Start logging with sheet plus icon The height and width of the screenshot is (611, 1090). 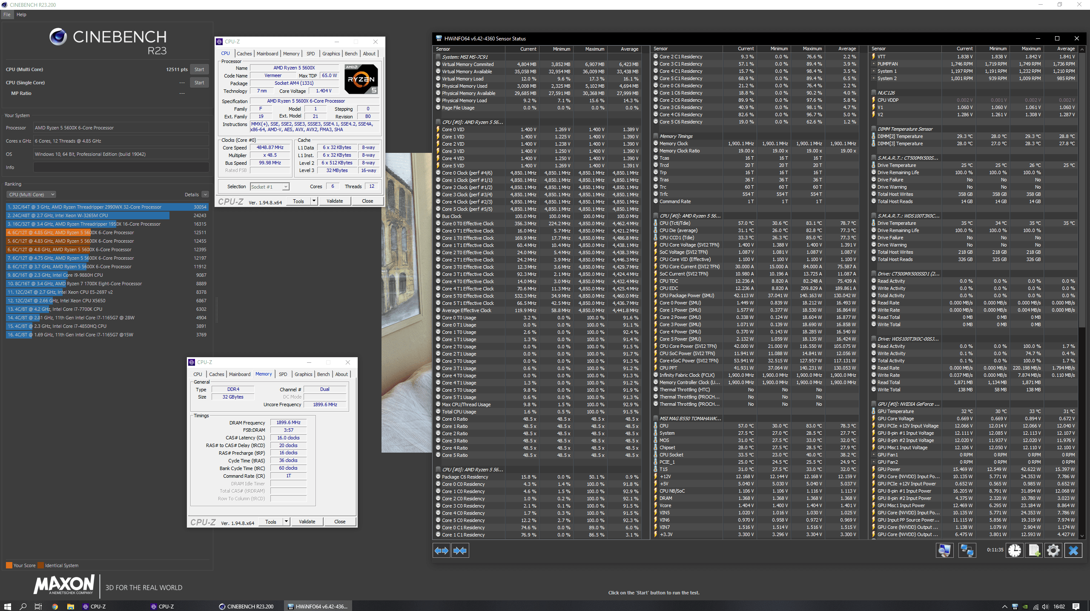pos(1034,551)
